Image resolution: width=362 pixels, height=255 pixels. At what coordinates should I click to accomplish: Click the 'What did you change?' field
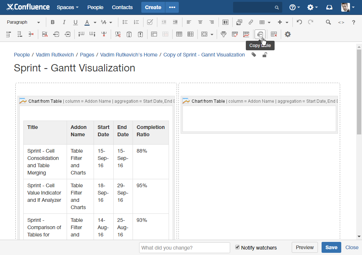[184, 248]
